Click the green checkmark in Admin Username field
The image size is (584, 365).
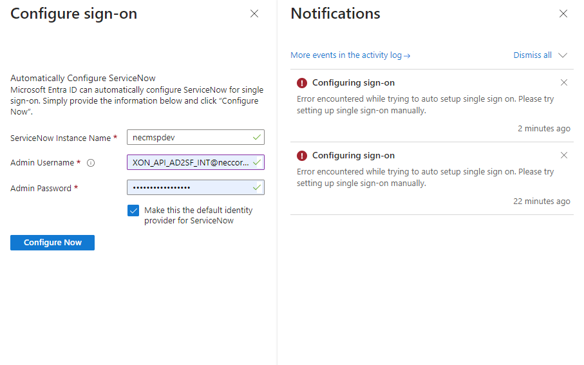point(257,162)
